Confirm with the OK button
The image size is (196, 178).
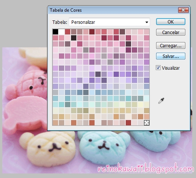click(x=171, y=22)
